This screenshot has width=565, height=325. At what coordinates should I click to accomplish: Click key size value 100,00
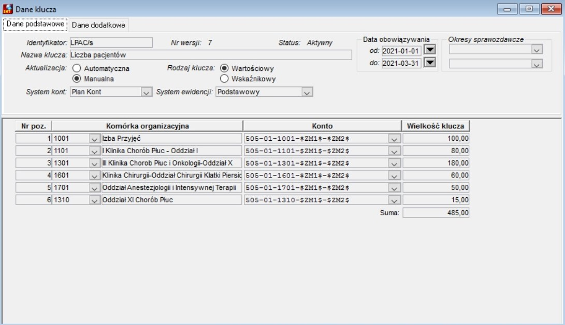point(436,138)
